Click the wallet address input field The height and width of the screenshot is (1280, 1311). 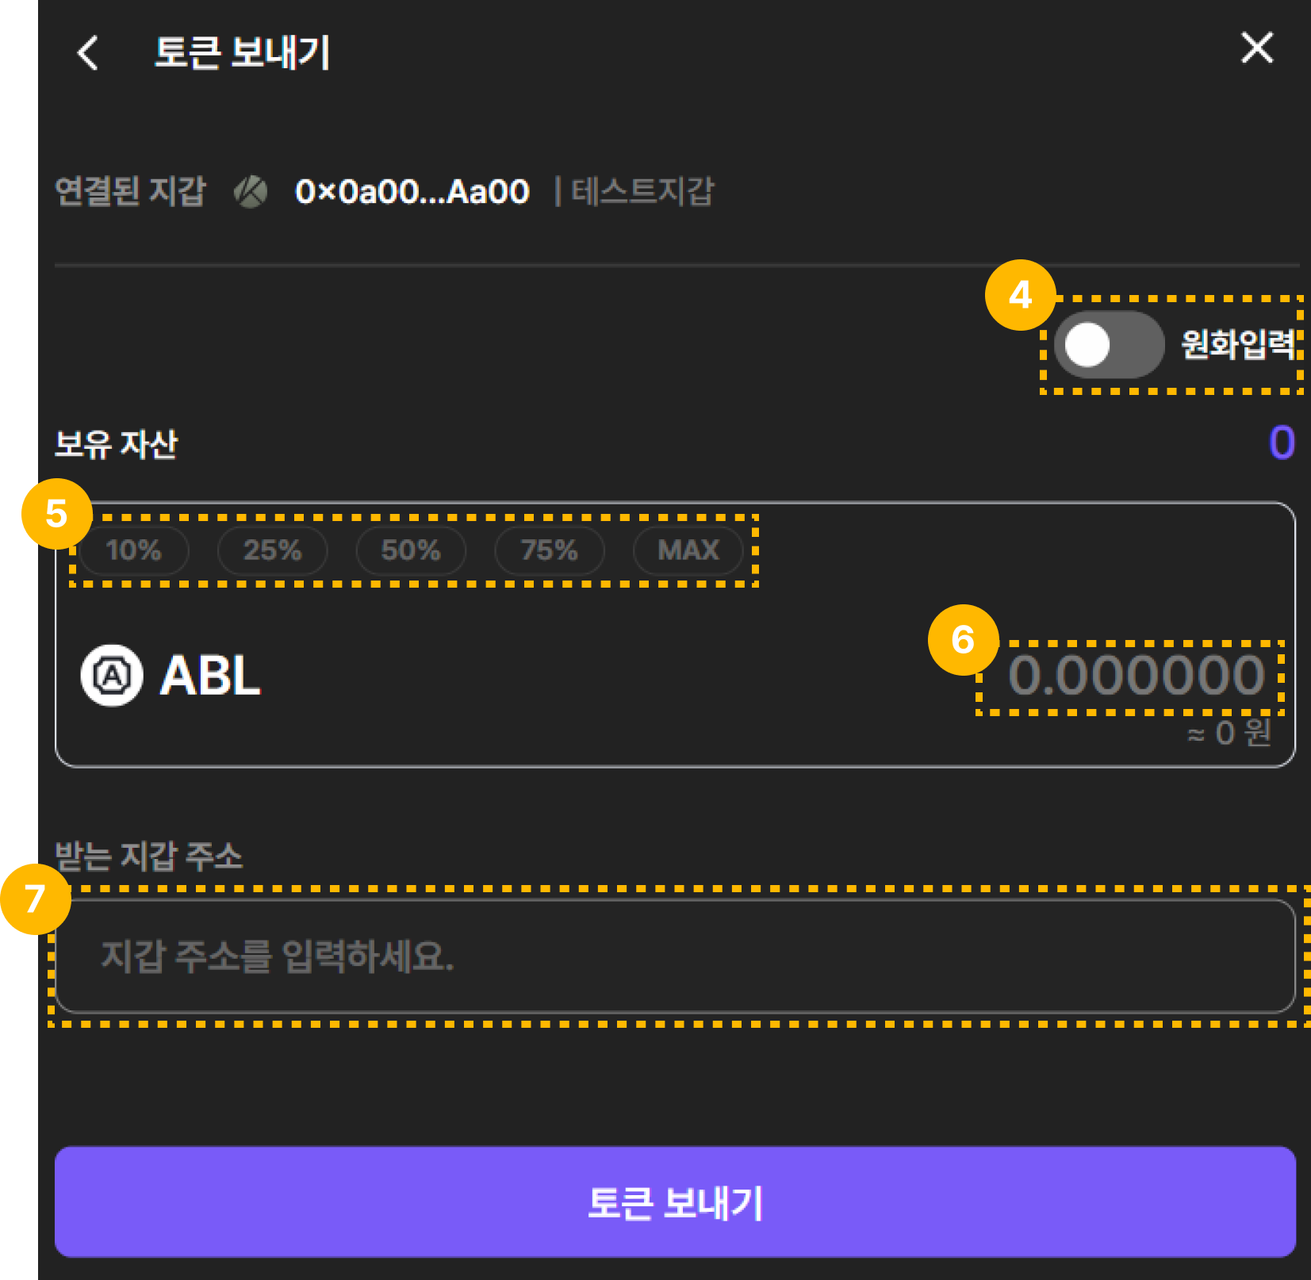click(674, 956)
